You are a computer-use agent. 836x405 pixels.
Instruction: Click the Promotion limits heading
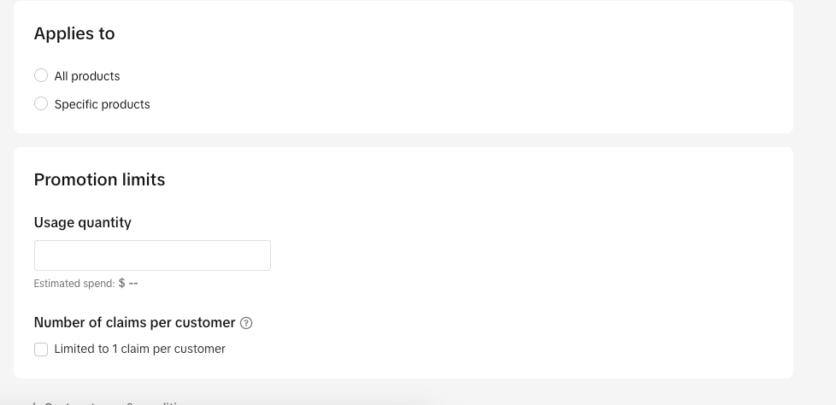(99, 179)
